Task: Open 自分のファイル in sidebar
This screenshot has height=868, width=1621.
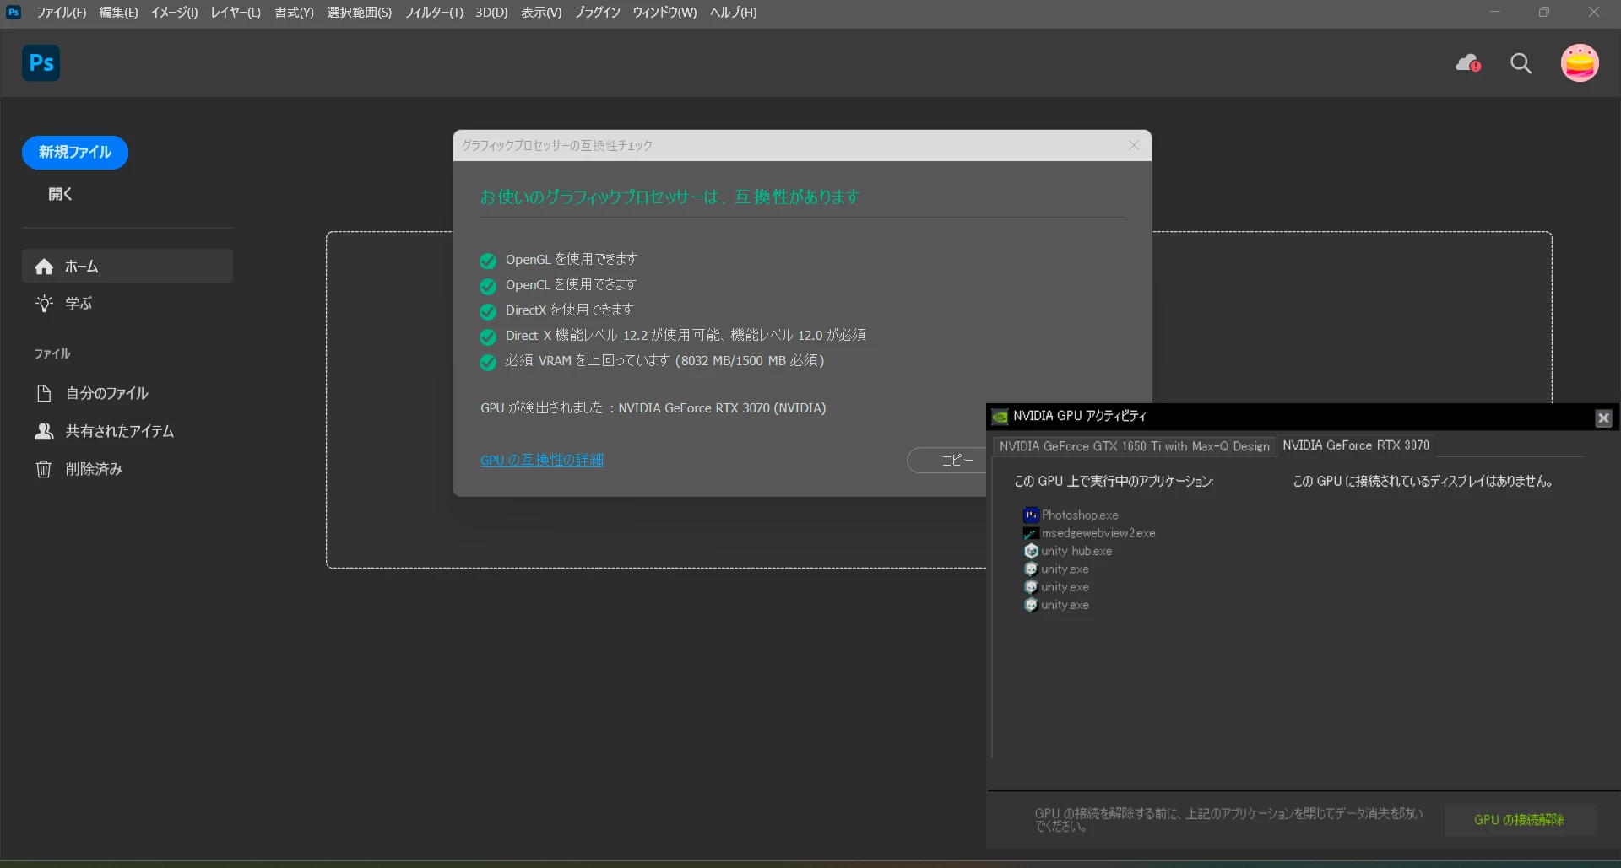Action: coord(127,393)
